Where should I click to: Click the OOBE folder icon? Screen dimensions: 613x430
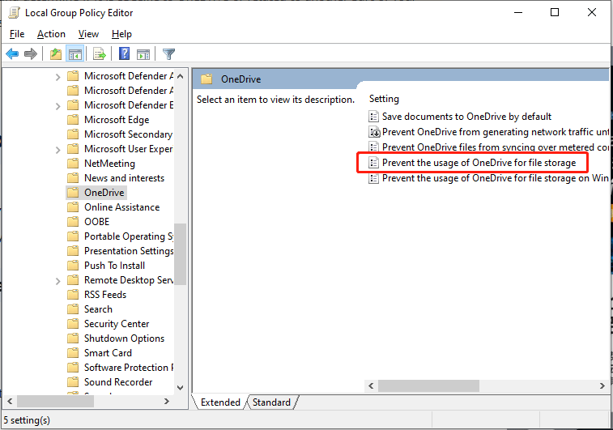click(73, 222)
